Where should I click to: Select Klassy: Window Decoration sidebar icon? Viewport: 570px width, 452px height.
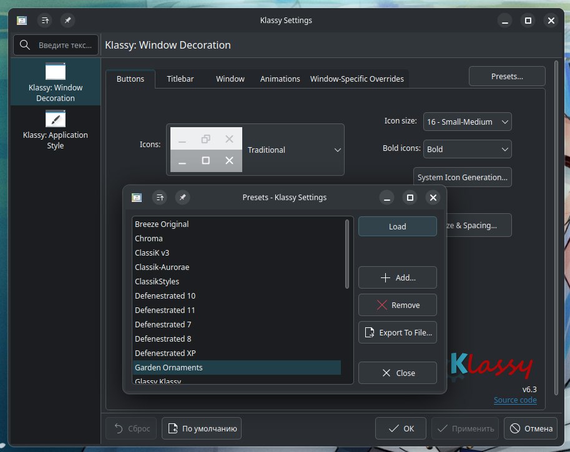pos(55,72)
